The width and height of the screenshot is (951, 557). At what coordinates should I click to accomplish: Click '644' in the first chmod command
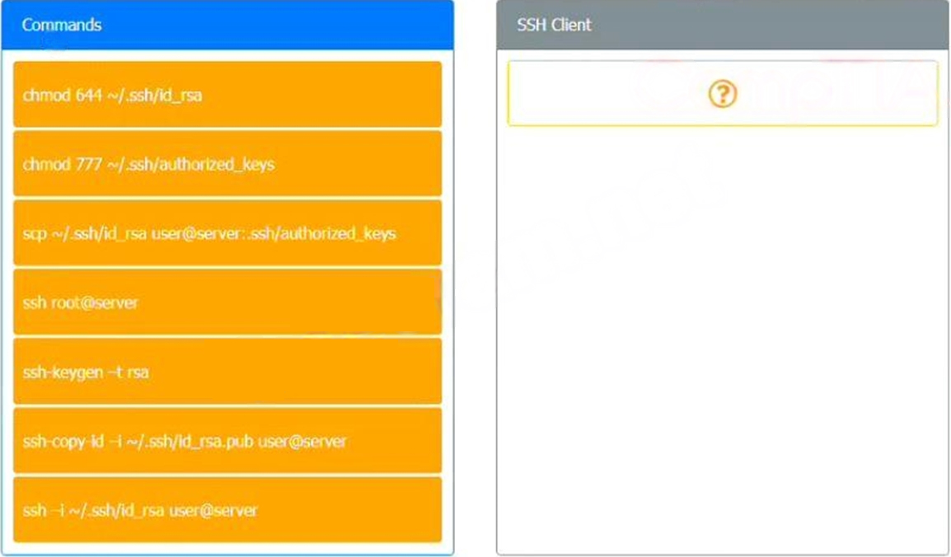(x=88, y=95)
